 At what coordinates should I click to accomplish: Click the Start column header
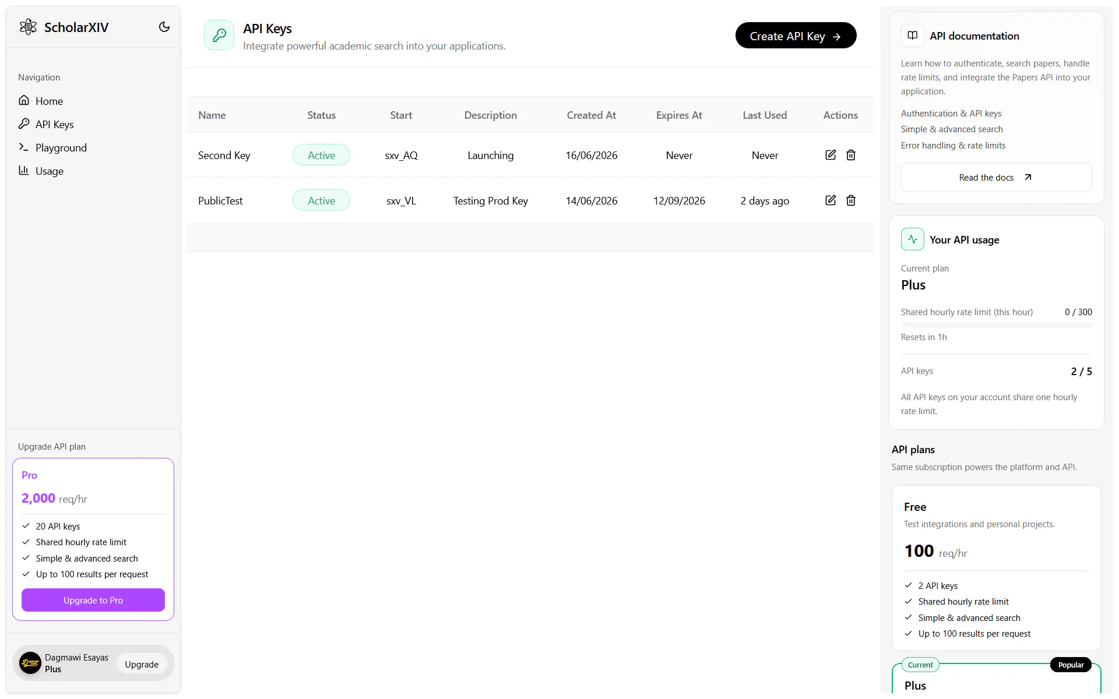tap(401, 115)
